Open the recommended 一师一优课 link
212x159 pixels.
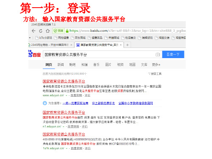click(x=75, y=103)
